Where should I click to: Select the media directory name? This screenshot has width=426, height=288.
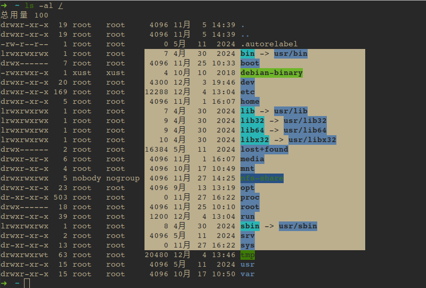(252, 159)
